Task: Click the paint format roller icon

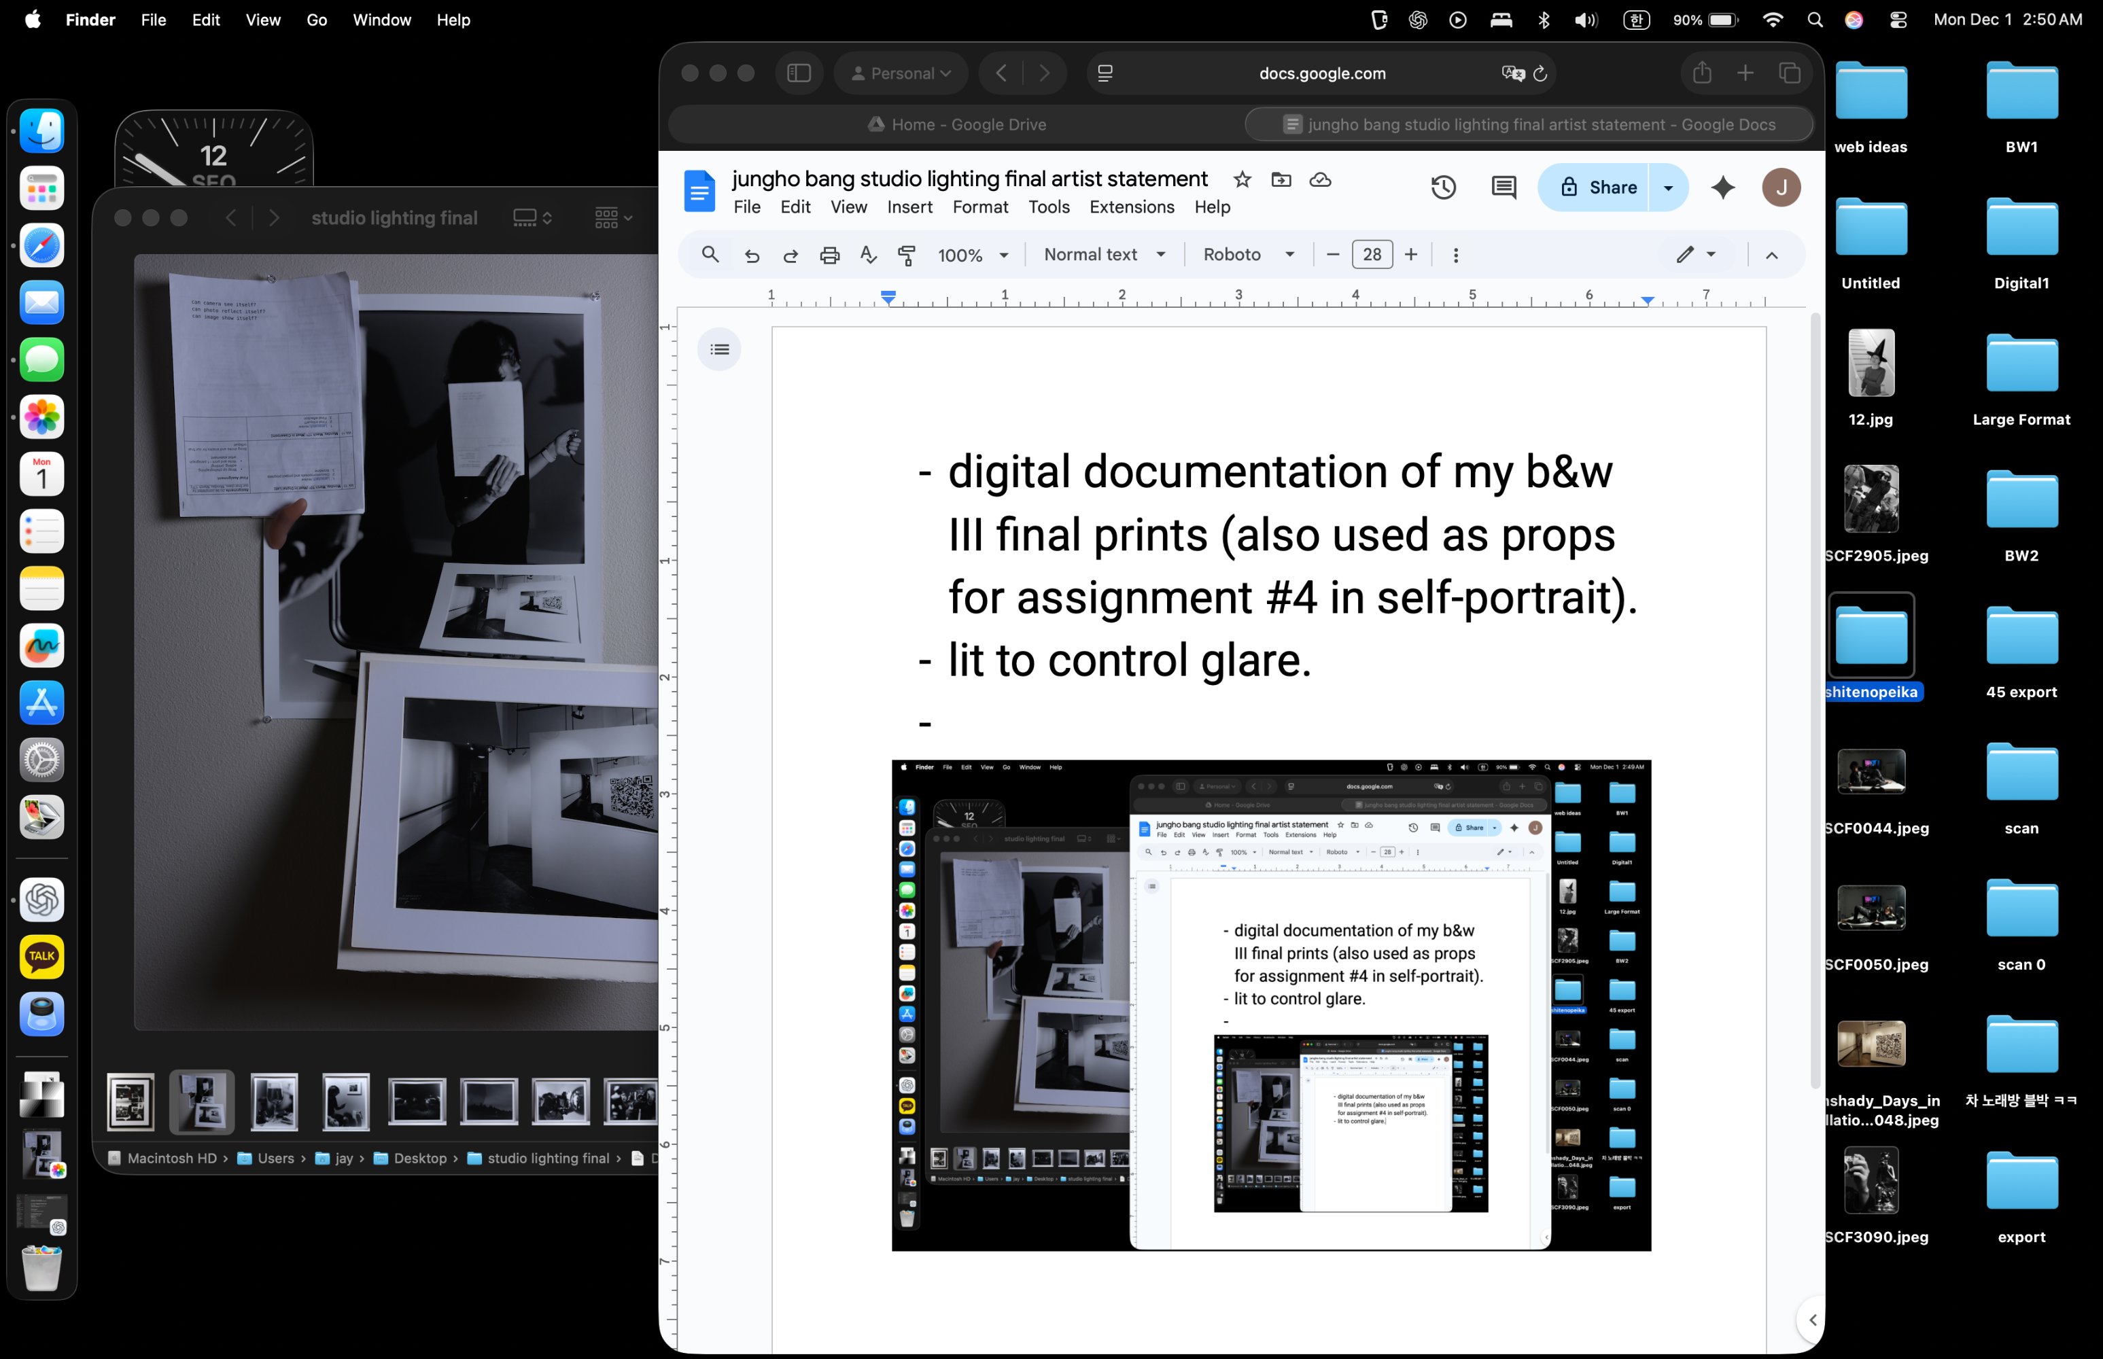Action: coord(906,255)
